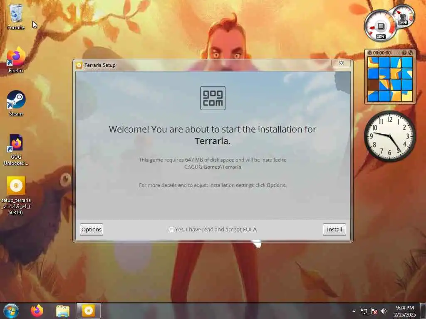Open the EULA link

click(250, 229)
